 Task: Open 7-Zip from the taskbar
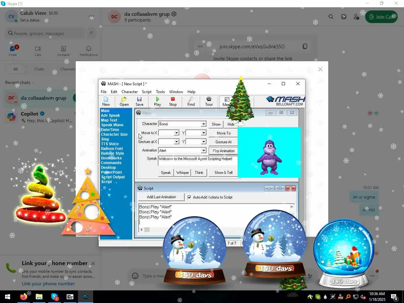click(x=70, y=297)
